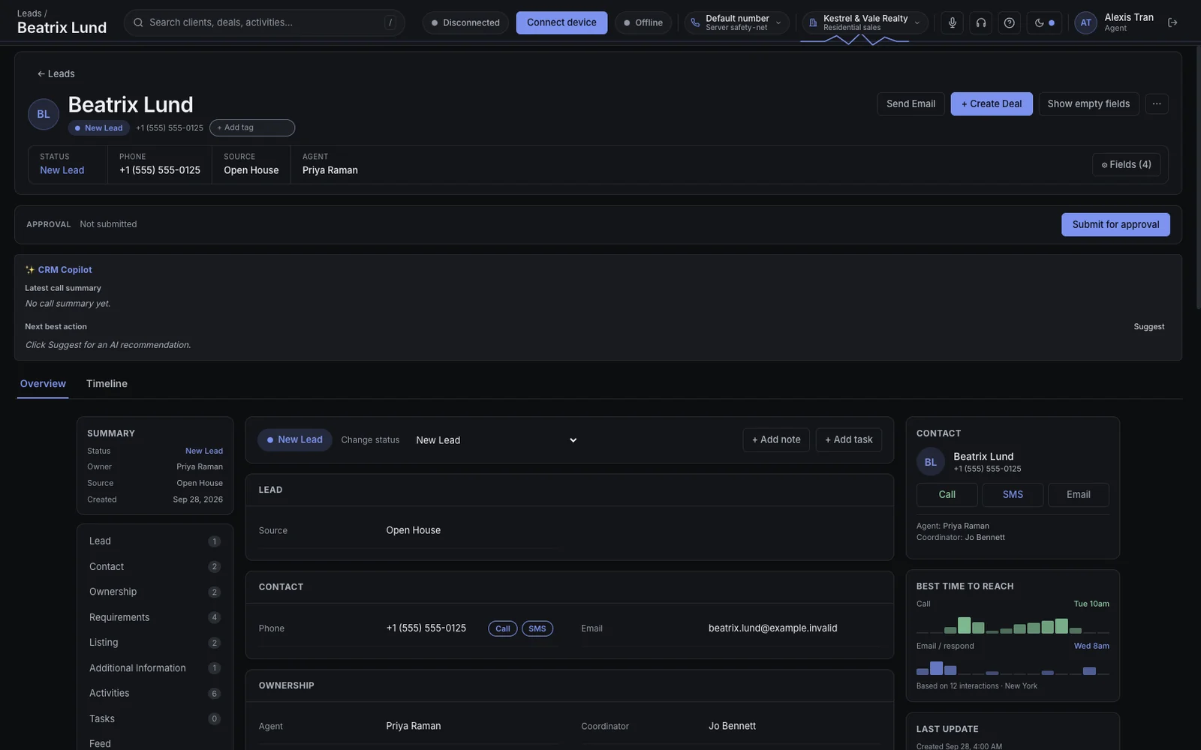Click the BL avatar in the page header
1201x750 pixels.
44,114
